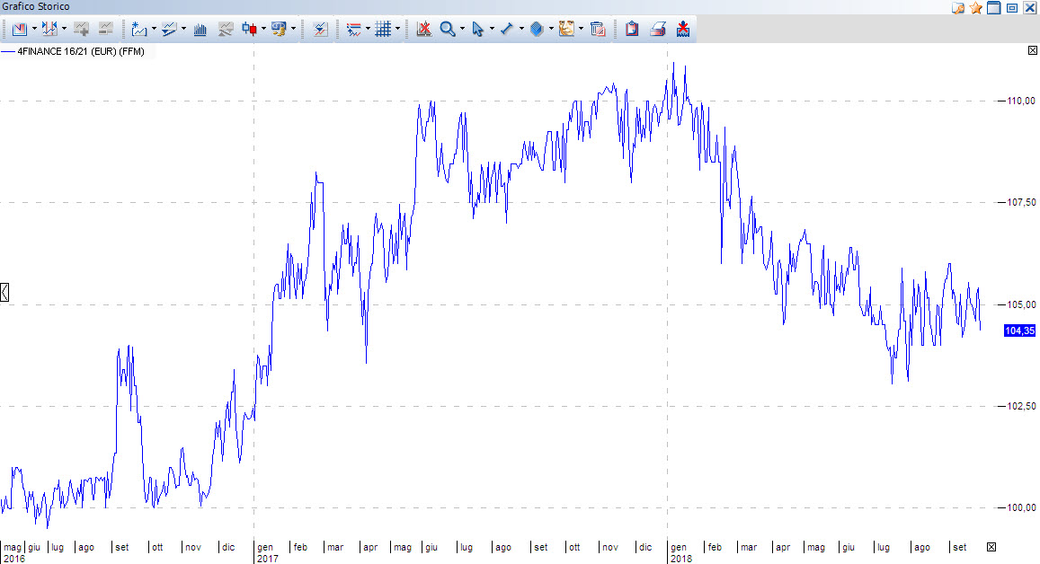Click X box at right of time axis
1040x564 pixels.
click(x=991, y=547)
